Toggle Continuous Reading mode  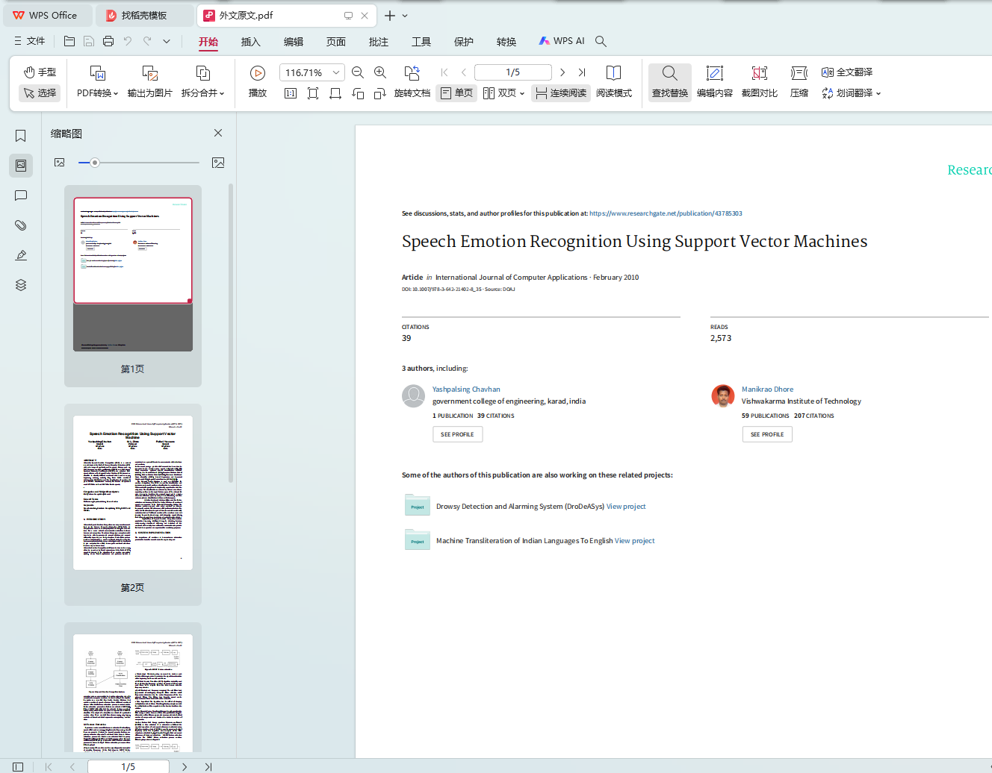(x=561, y=93)
